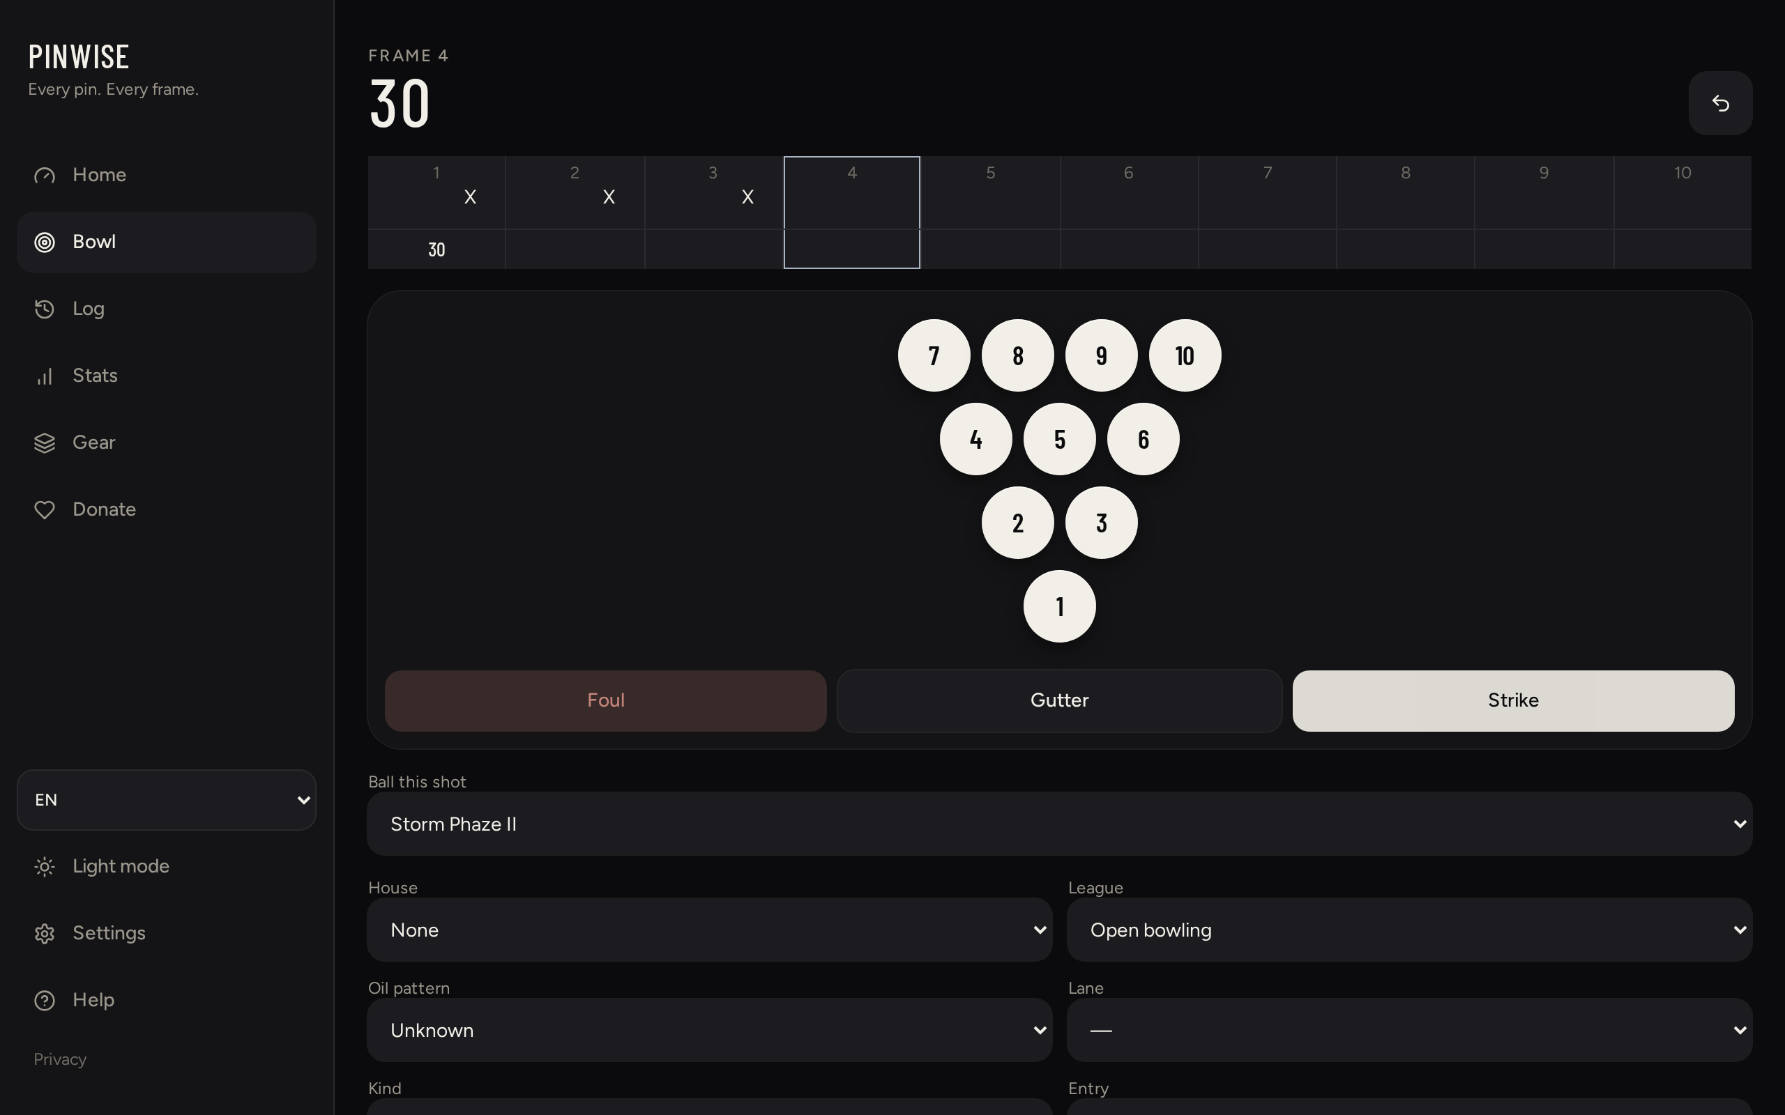This screenshot has width=1785, height=1115.
Task: Click the Bowl target icon
Action: (45, 243)
